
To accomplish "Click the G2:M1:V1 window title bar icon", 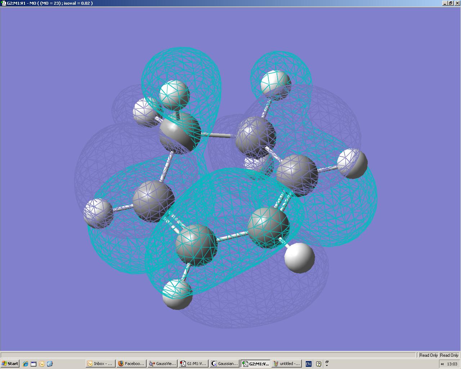I will pyautogui.click(x=4, y=3).
